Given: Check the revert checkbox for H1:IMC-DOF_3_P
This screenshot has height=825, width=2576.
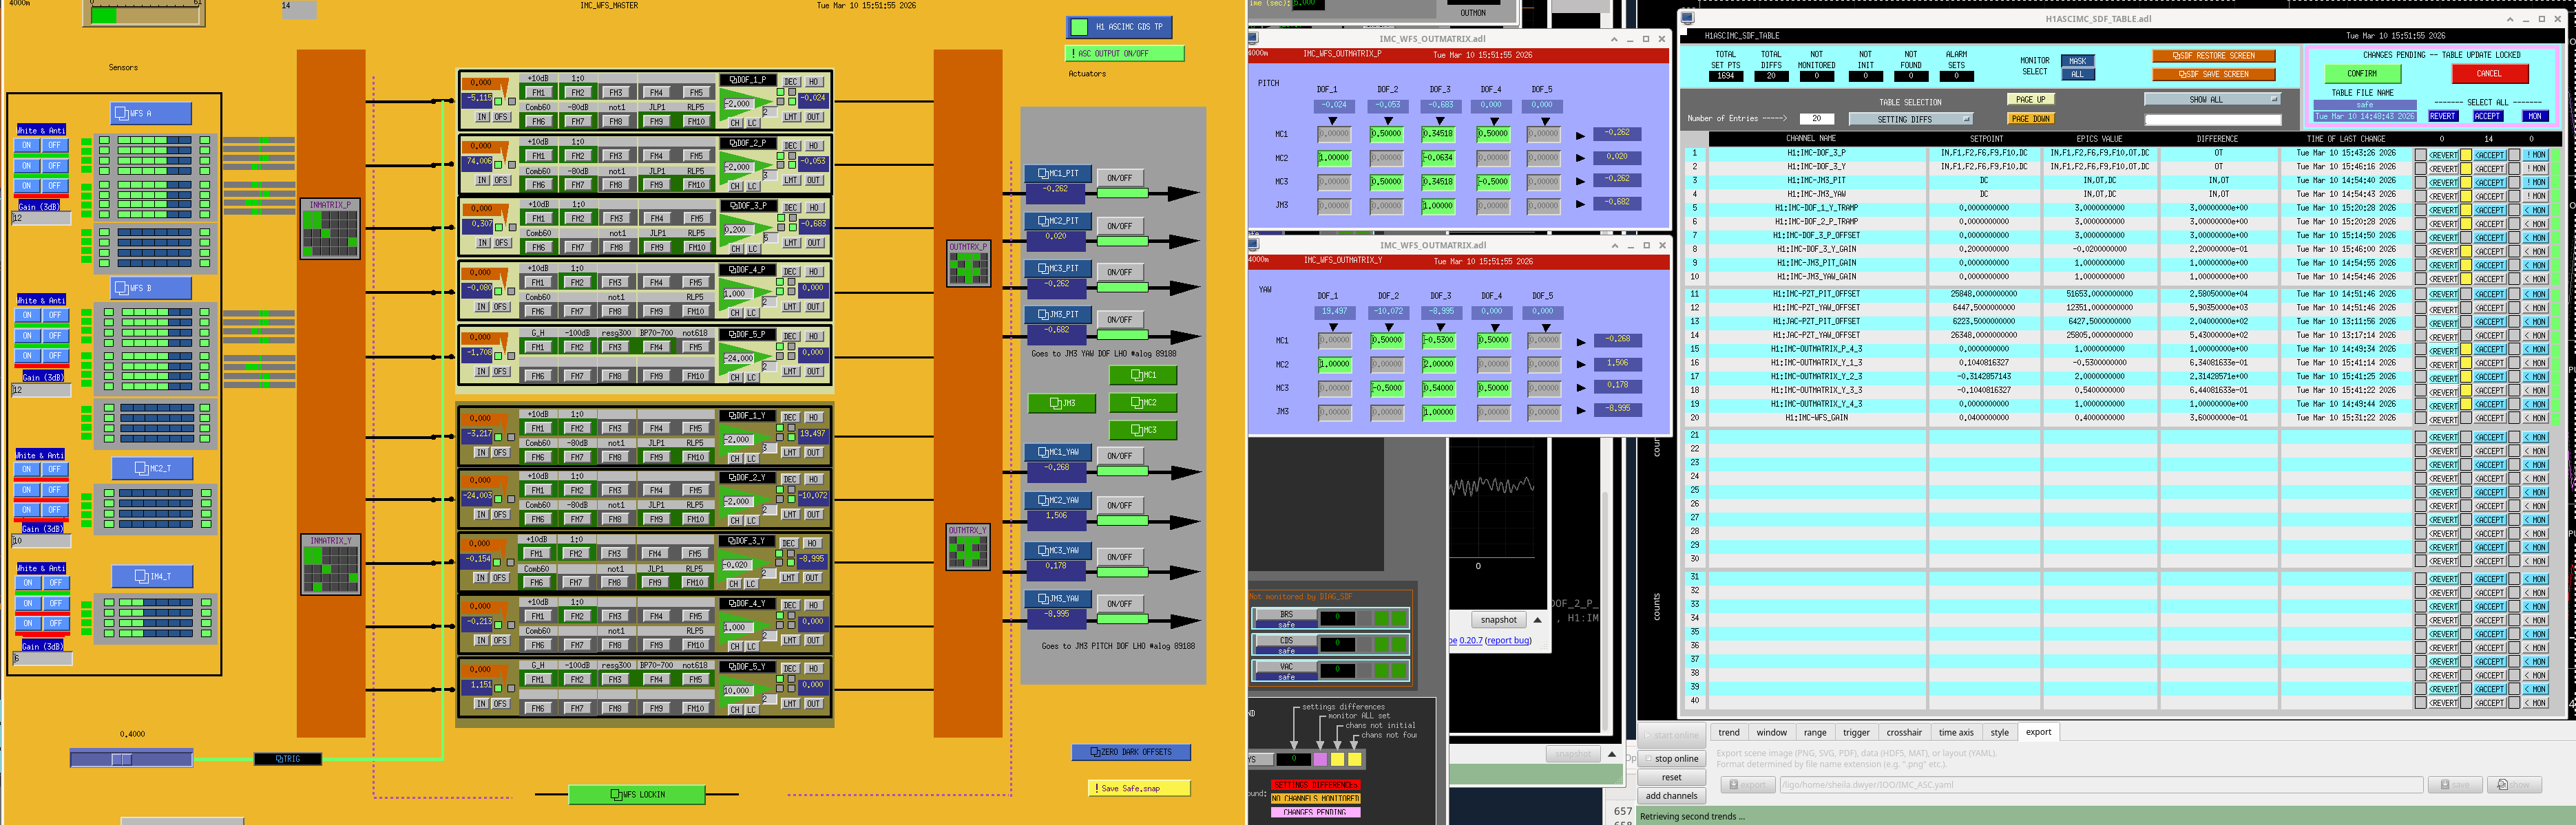Looking at the screenshot, I should pyautogui.click(x=2420, y=155).
